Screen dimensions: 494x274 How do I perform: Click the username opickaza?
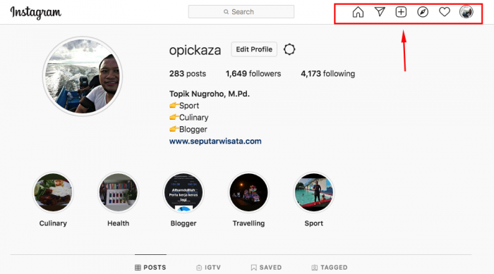pyautogui.click(x=195, y=50)
